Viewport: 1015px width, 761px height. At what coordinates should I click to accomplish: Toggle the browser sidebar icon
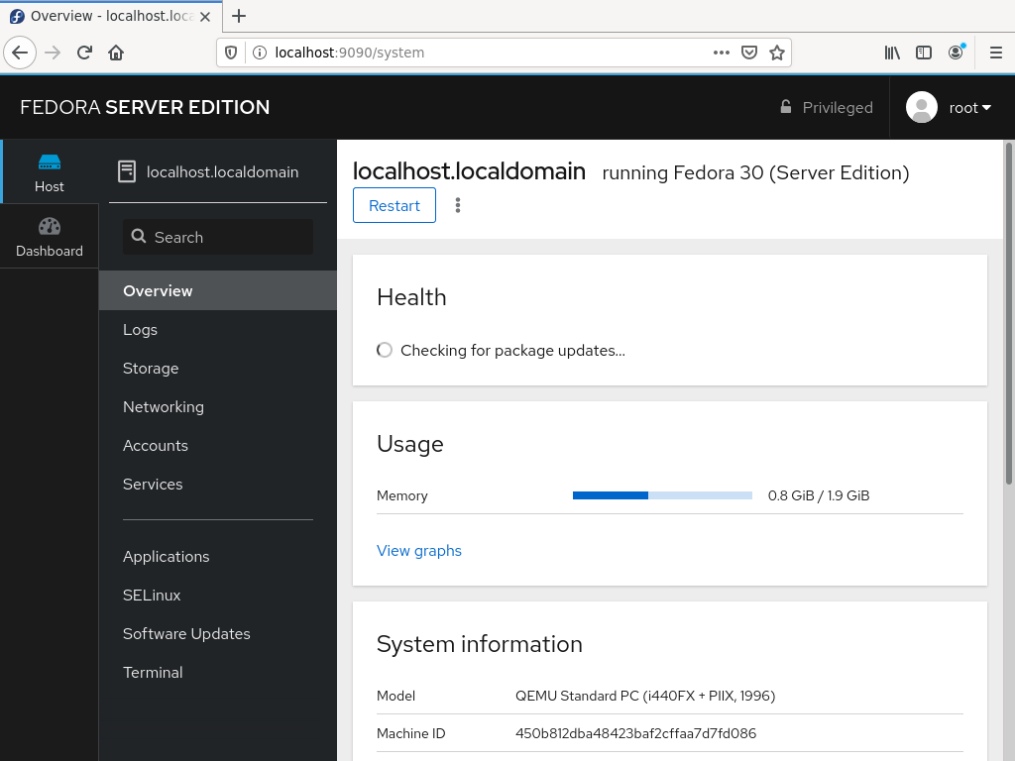pyautogui.click(x=924, y=53)
